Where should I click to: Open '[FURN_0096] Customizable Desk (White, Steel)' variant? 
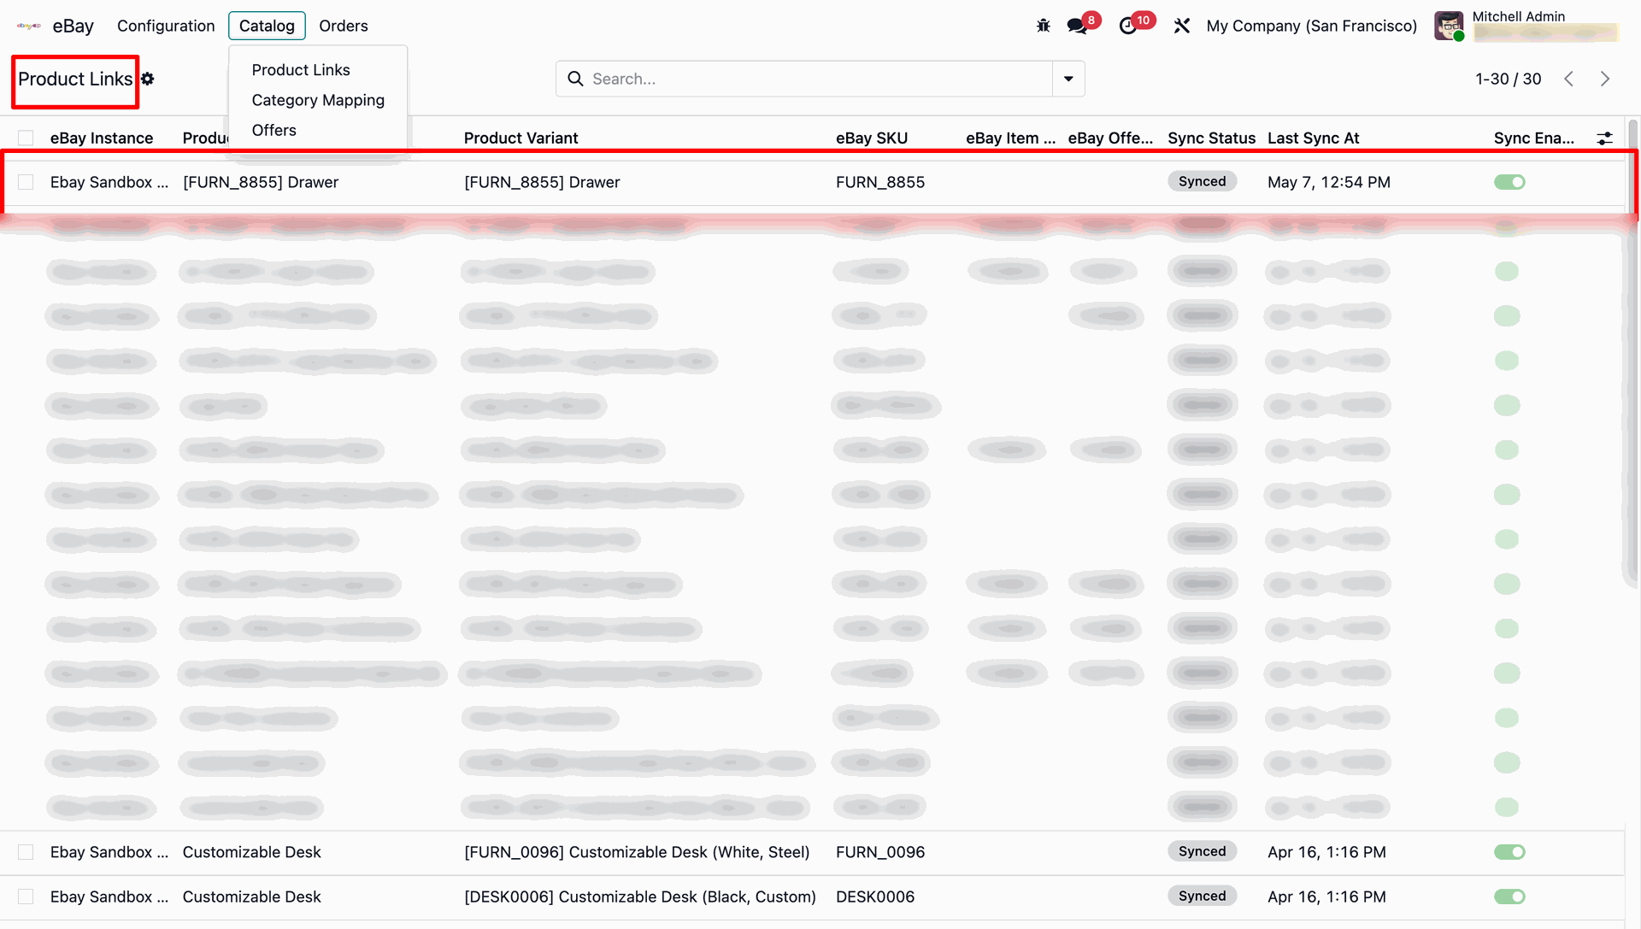tap(637, 852)
